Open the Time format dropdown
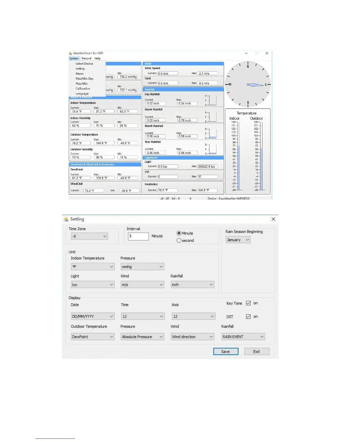The image size is (341, 441). (143, 316)
